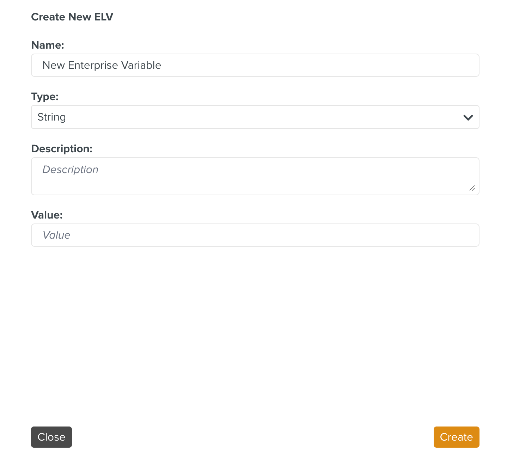Click the 'Description' placeholder text
This screenshot has height=454, width=507.
(70, 170)
